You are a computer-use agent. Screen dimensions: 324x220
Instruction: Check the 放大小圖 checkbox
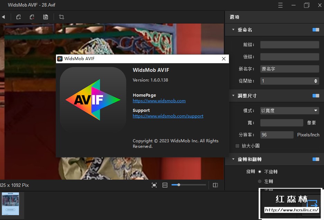point(238,146)
